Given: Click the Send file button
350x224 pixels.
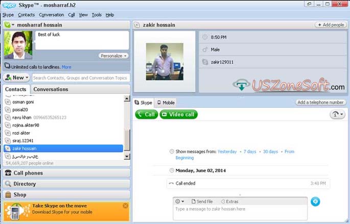Looking at the screenshot, I should click(202, 201).
